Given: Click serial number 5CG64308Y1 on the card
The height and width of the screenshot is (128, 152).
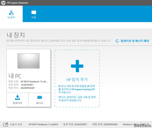Looking at the screenshot, I should coord(27,85).
